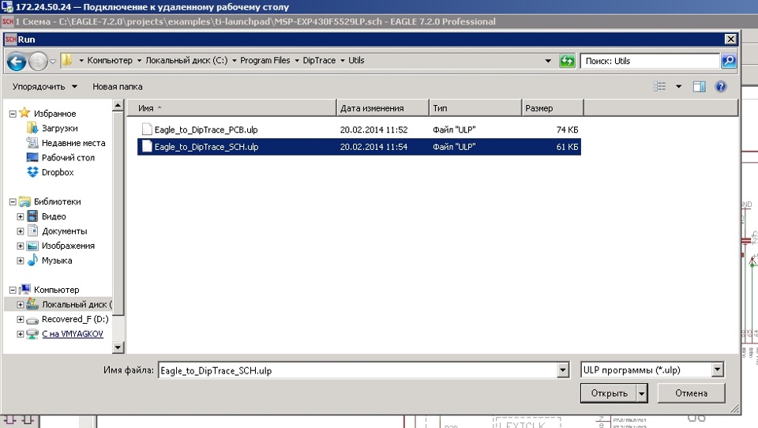Select 'Документы' library

[64, 231]
